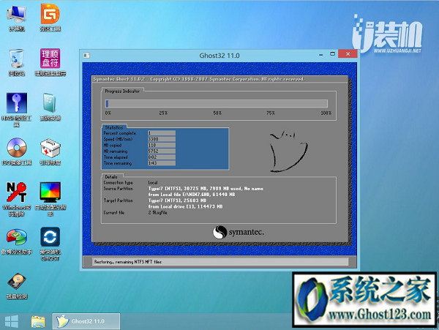Select the Ghost32 11.0 taskbar button

point(86,321)
